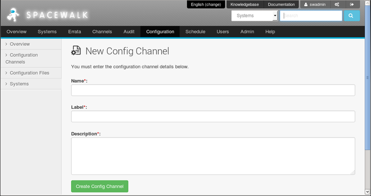This screenshot has width=371, height=196.
Task: Click the Spacewalk astronaut logo
Action: 13,15
